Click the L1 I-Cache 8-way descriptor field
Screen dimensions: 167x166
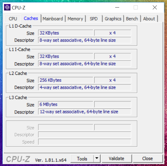85,63
